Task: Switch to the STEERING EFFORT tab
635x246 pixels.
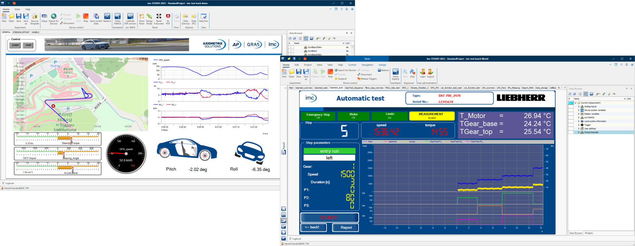Action: pyautogui.click(x=21, y=32)
